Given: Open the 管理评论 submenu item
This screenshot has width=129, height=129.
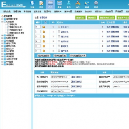Looking at the screenshot, I should (48, 11).
